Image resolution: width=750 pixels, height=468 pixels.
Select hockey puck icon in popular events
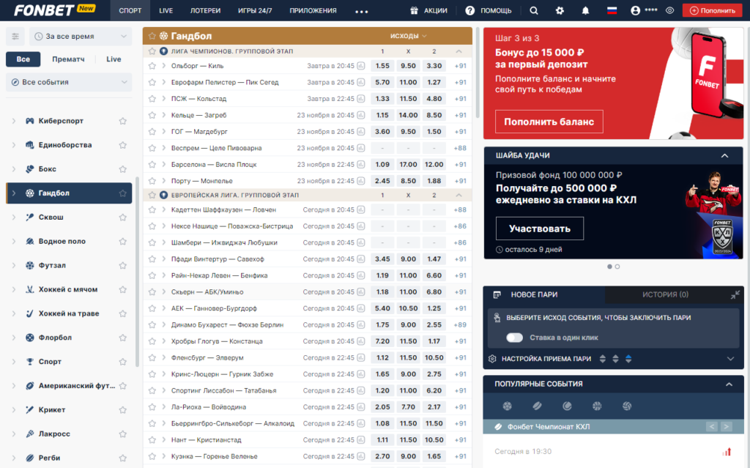[537, 406]
